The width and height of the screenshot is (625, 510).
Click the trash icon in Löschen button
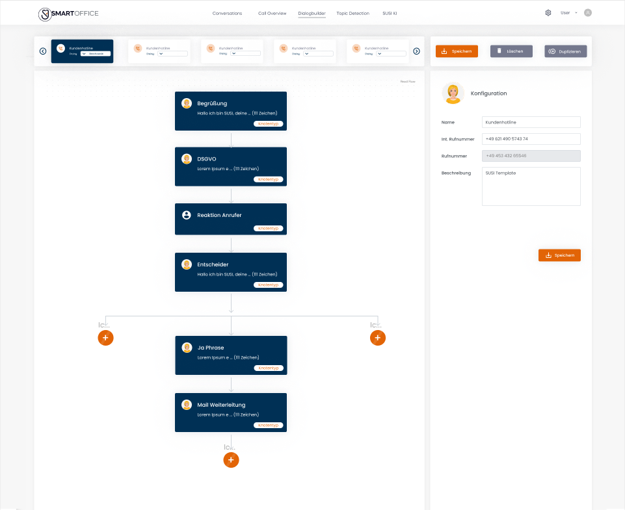pos(499,51)
